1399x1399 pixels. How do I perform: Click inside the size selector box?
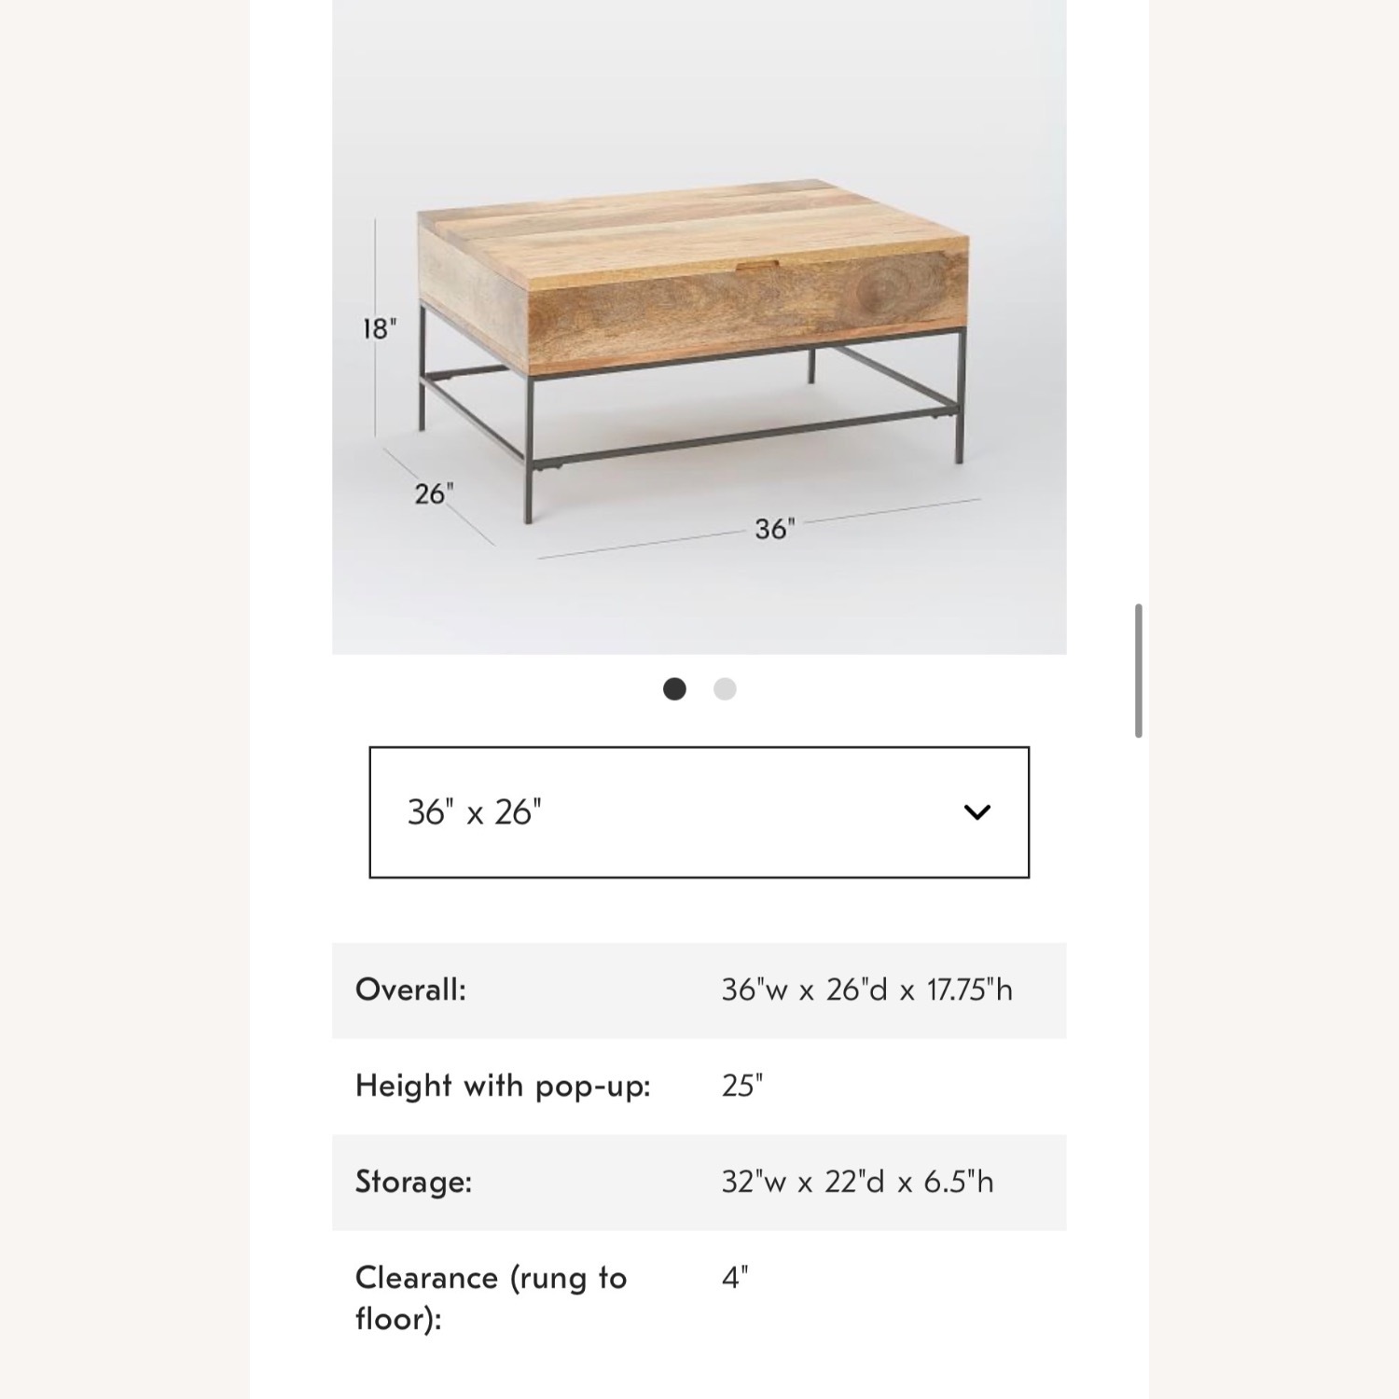(699, 812)
